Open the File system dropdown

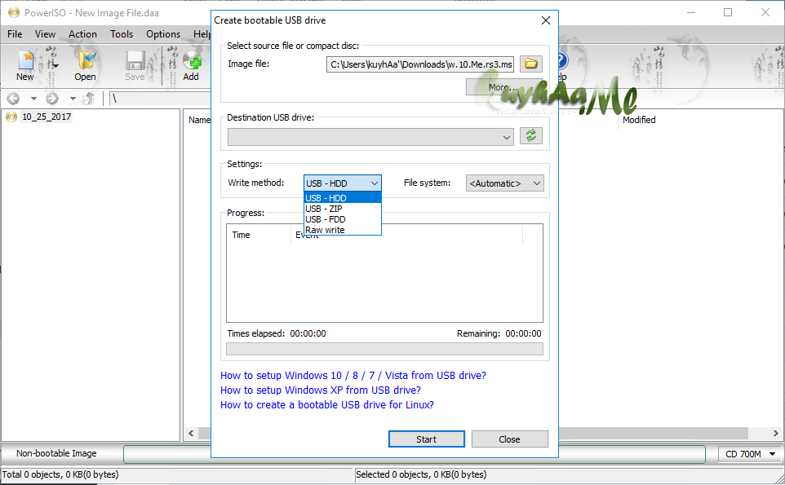(504, 183)
